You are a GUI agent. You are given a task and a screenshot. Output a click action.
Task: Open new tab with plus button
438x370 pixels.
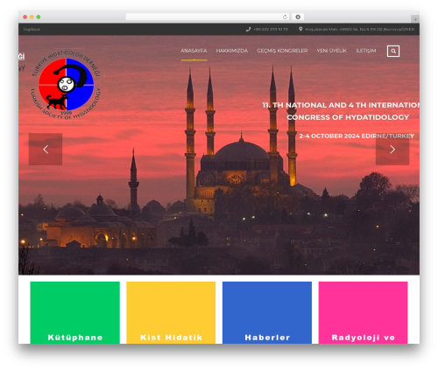[415, 19]
